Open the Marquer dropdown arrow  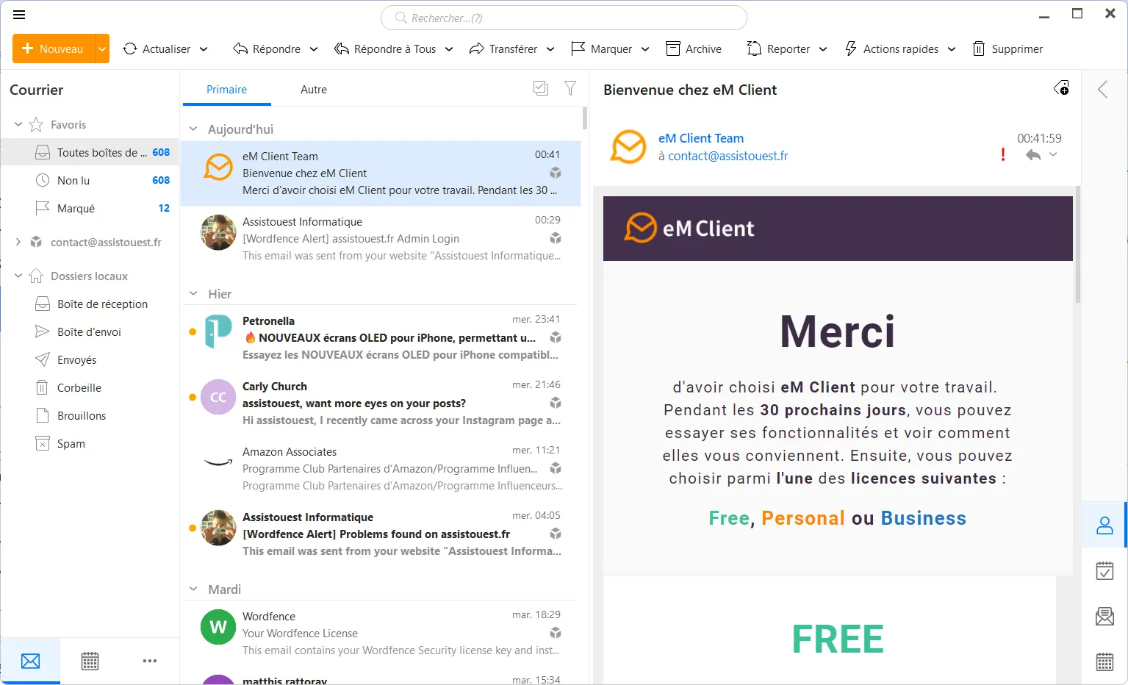[x=645, y=49]
